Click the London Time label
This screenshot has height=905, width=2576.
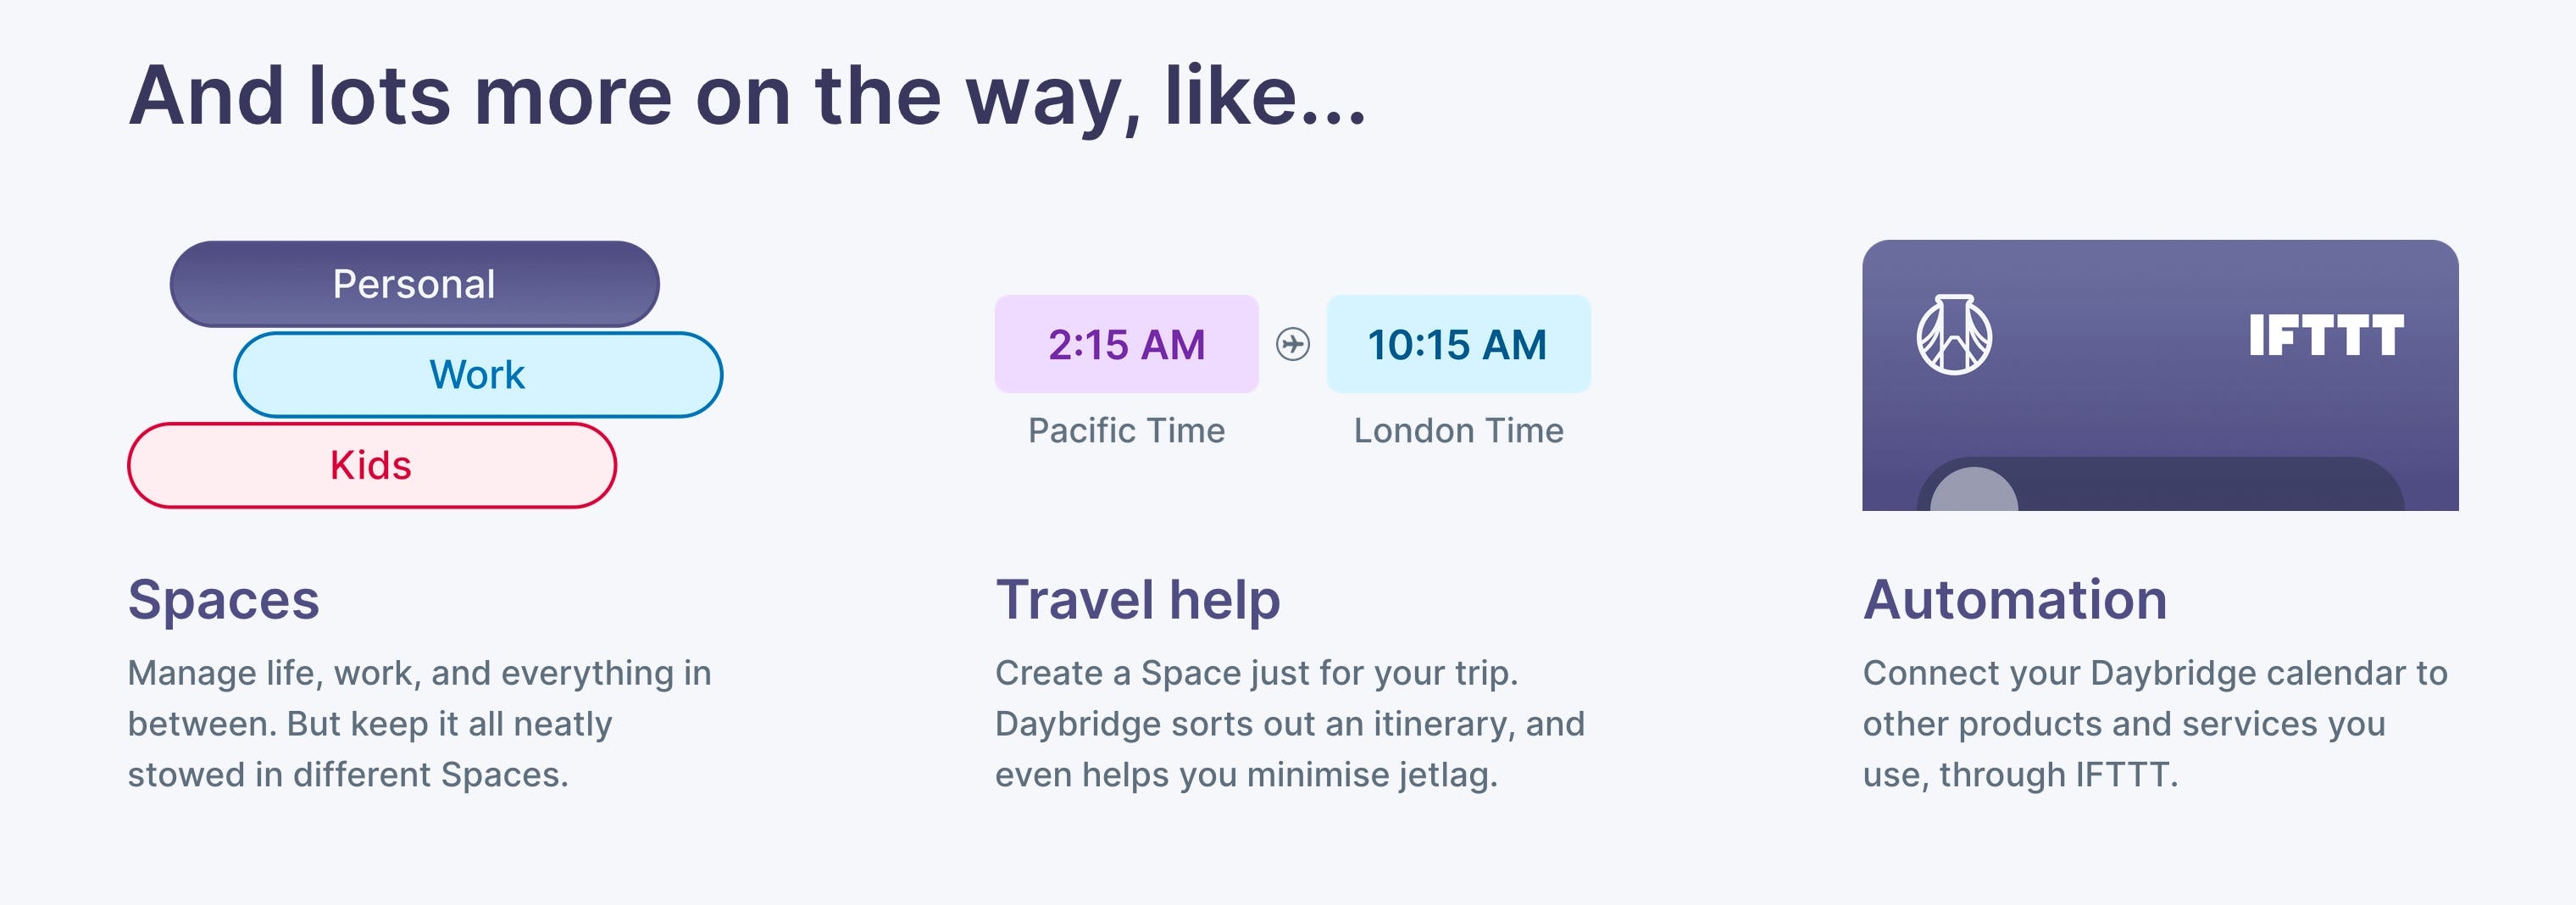click(x=1458, y=431)
